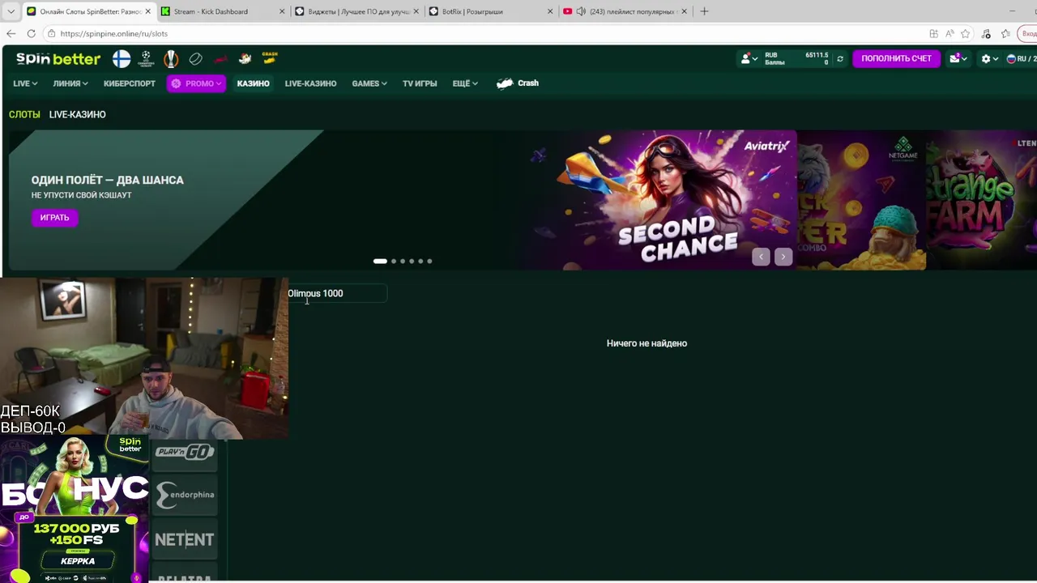Expand the GAMES dropdown

click(369, 83)
